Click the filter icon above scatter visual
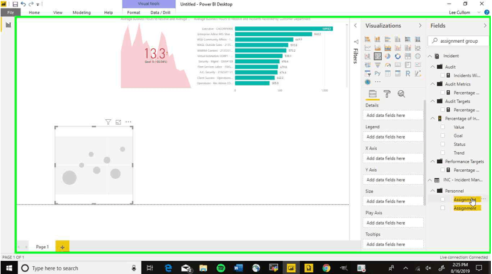492x274 pixels. pos(108,122)
